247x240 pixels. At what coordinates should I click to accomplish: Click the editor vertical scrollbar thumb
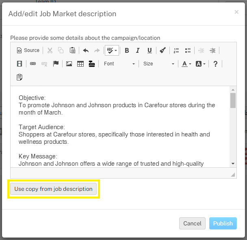point(233,100)
